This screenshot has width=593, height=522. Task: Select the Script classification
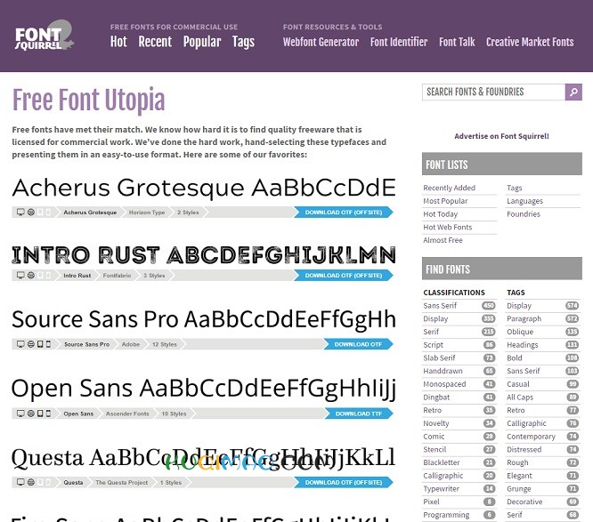coord(433,345)
